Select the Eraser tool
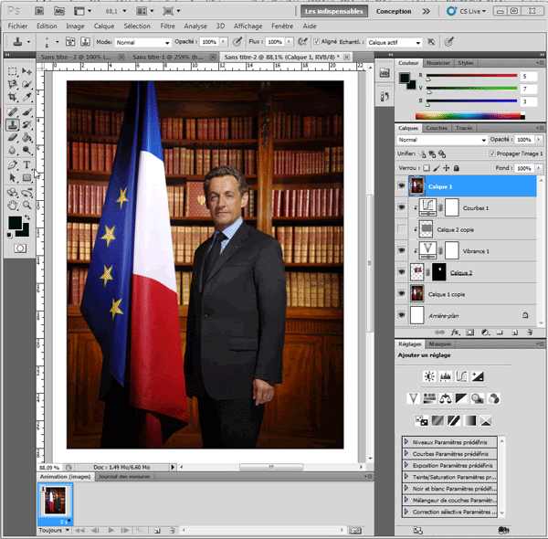 point(12,137)
